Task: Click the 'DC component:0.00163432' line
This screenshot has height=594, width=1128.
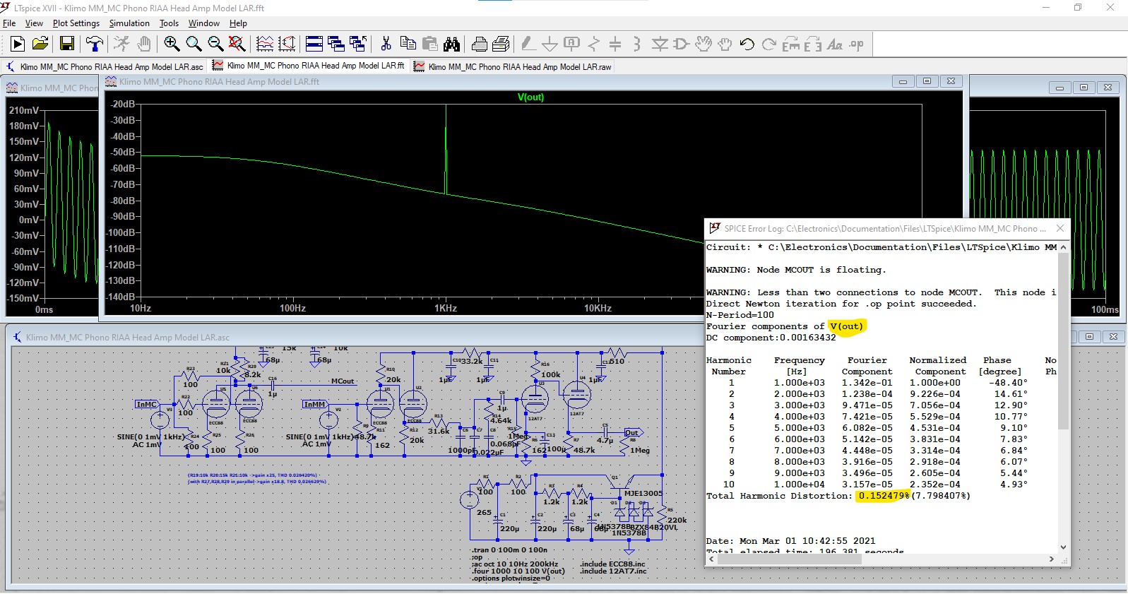Action: coord(771,338)
